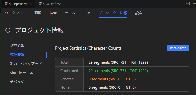Click the 0 segments value in None row
This screenshot has width=196, height=95.
coord(112,87)
